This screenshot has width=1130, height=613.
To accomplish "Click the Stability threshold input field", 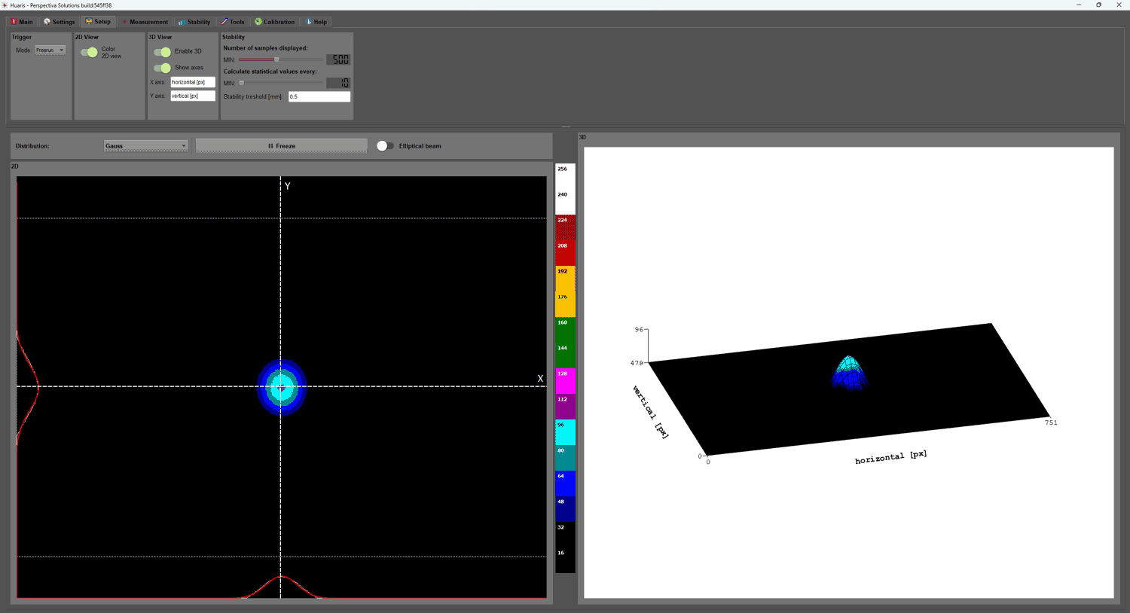I will pyautogui.click(x=319, y=96).
